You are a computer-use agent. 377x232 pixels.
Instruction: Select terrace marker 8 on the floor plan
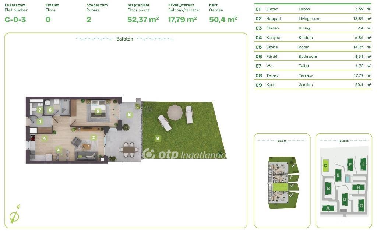click(129, 115)
